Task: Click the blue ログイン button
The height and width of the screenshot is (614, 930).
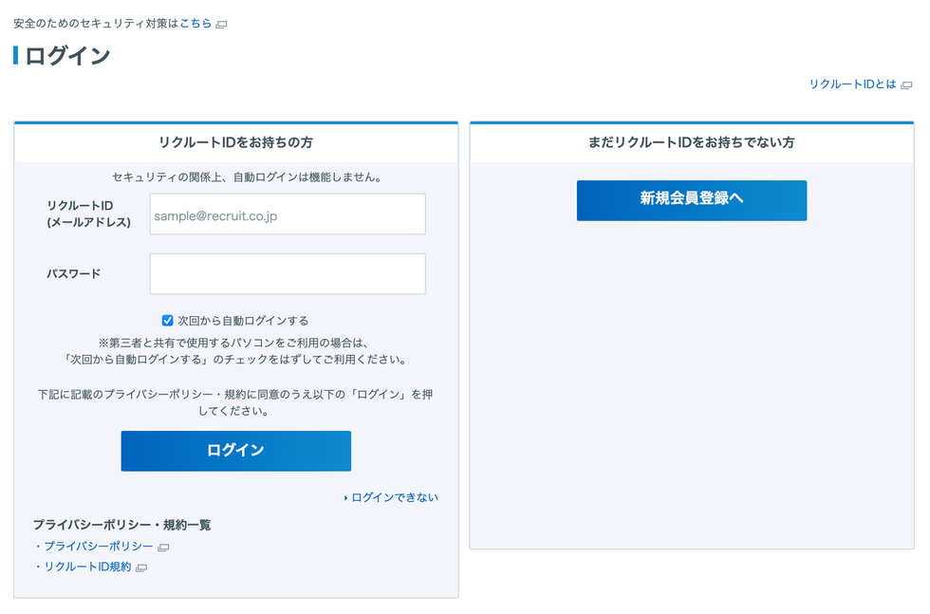Action: point(236,451)
